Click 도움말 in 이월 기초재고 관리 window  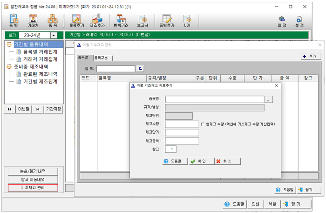[285, 190]
